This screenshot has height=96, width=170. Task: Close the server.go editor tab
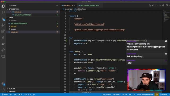point(75,5)
